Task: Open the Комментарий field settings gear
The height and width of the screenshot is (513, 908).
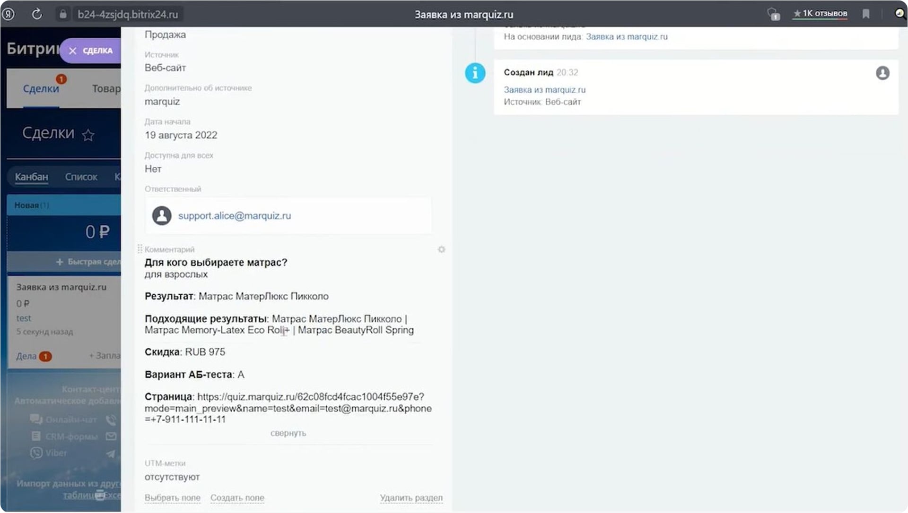Action: click(441, 249)
